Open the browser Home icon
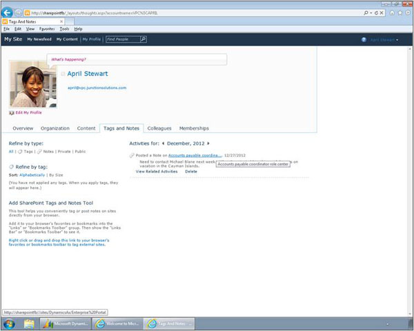This screenshot has height=331, width=414. pyautogui.click(x=393, y=12)
